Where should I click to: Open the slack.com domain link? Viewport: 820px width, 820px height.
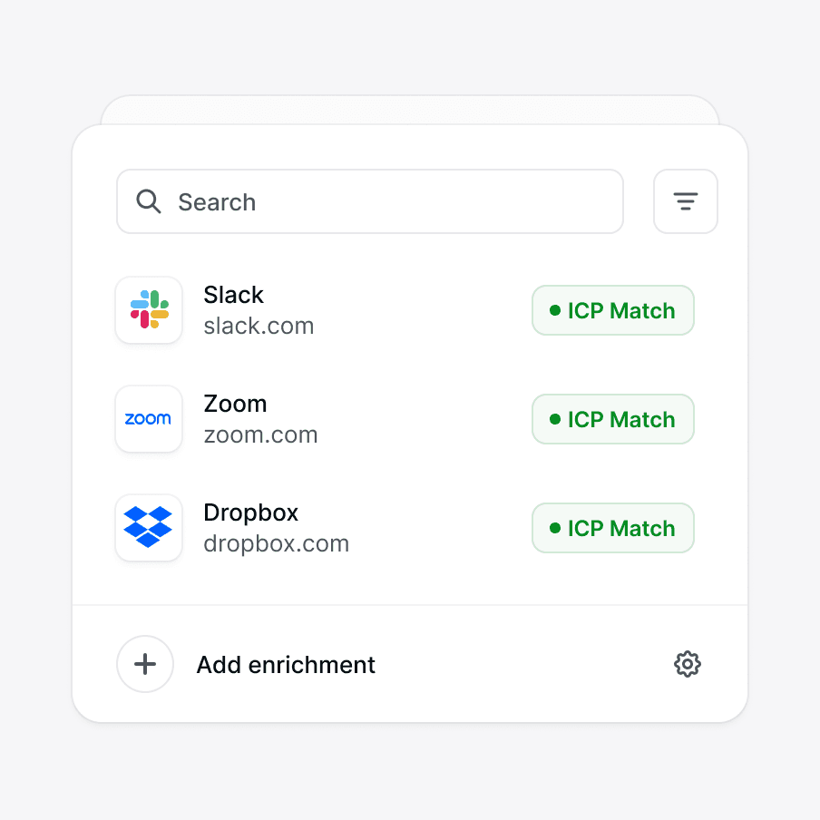coord(259,327)
